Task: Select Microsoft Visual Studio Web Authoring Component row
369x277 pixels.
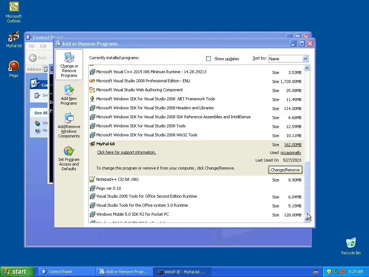Action: point(196,90)
